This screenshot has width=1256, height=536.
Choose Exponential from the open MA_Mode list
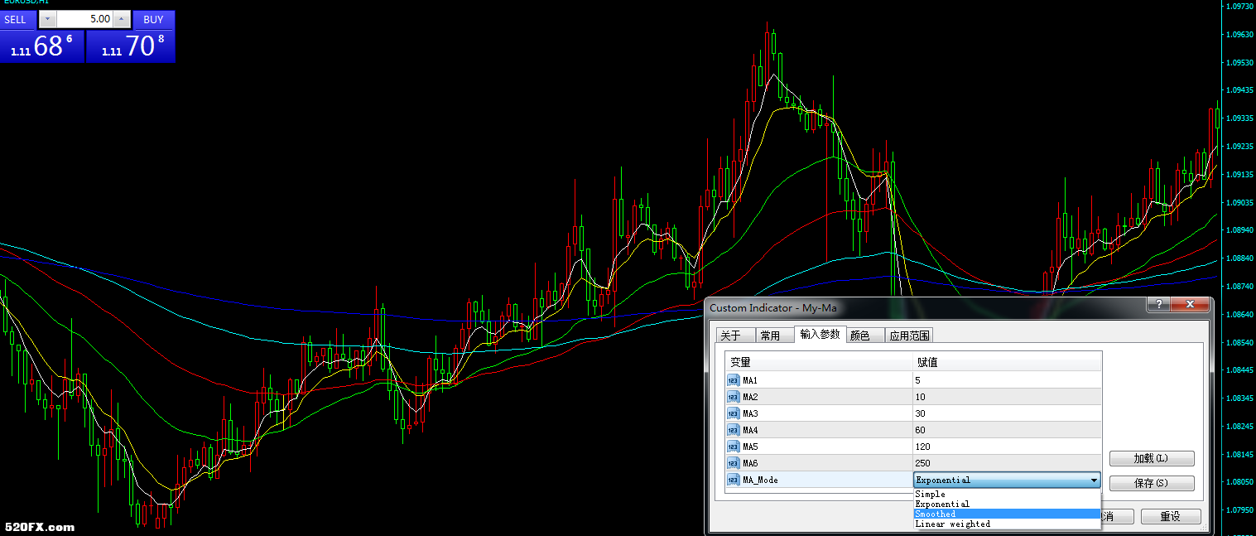1008,504
